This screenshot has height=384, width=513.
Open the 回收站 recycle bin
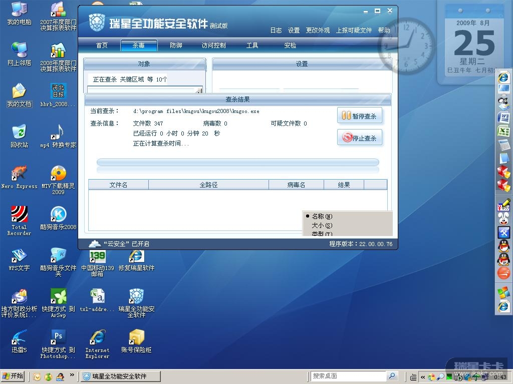click(20, 136)
